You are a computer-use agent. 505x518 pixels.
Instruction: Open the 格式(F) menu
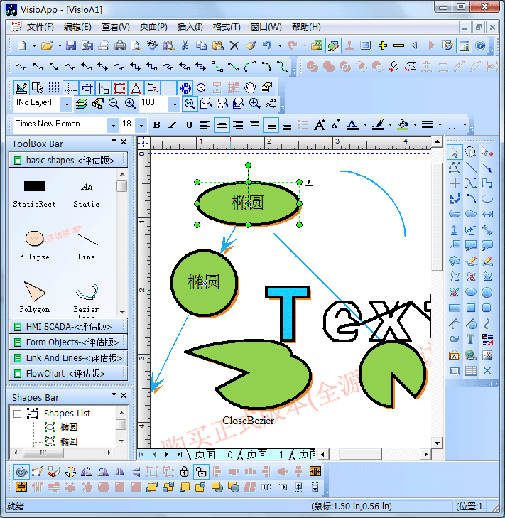226,27
